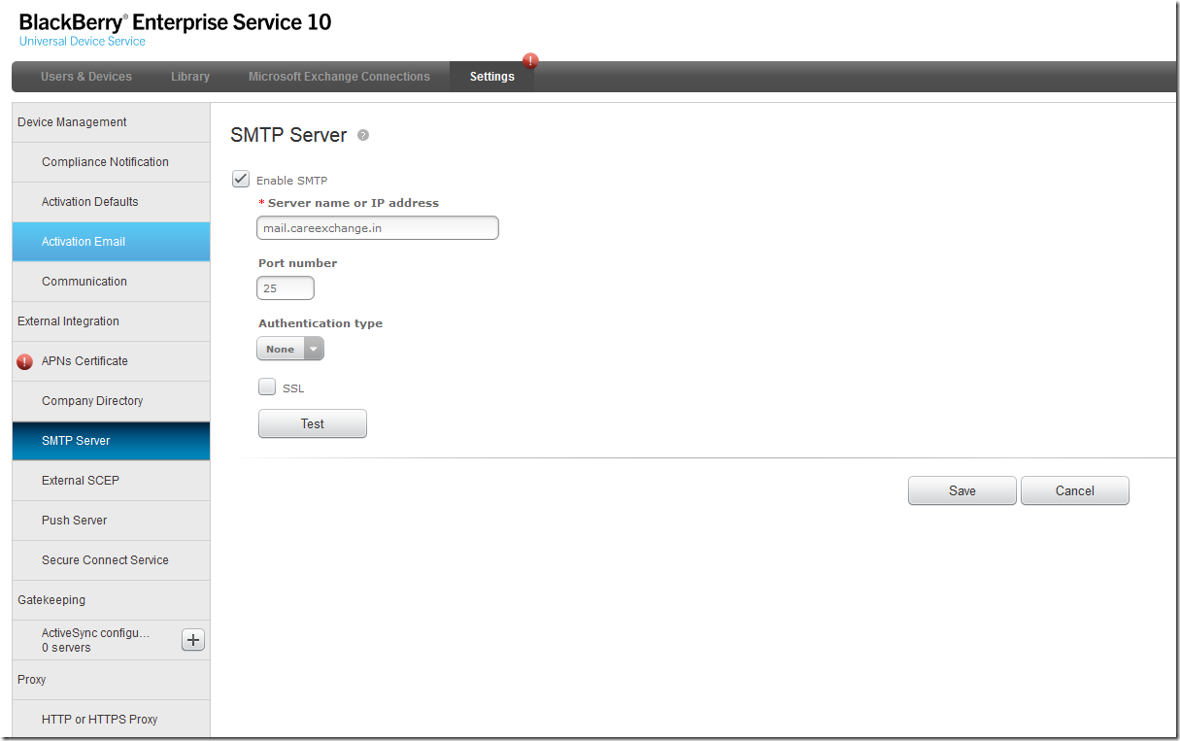Save the SMTP server settings
The height and width of the screenshot is (741, 1180).
[x=962, y=490]
